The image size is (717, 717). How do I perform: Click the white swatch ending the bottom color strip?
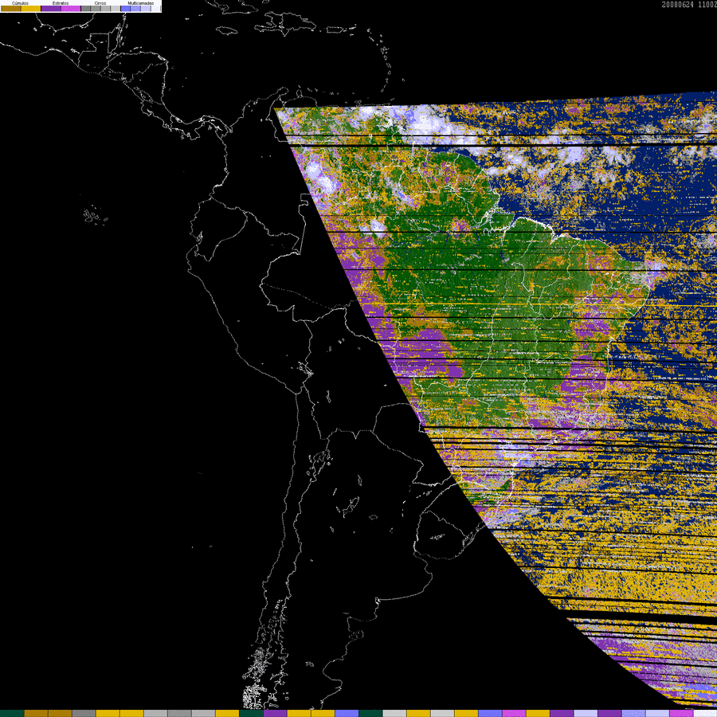click(705, 713)
